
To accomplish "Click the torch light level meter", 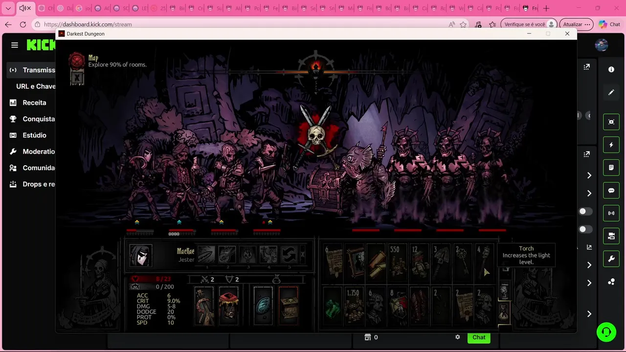I will click(316, 67).
